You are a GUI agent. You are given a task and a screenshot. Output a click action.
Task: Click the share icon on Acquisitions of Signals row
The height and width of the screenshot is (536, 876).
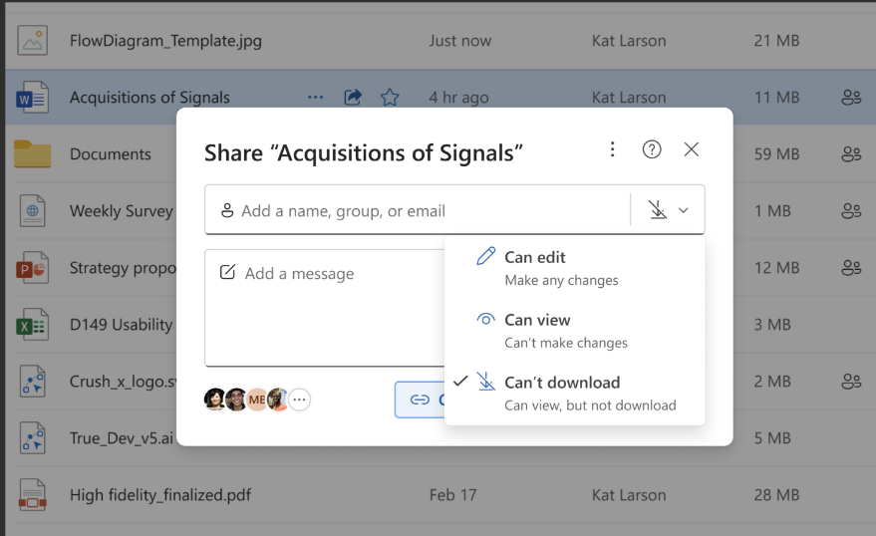tap(353, 98)
